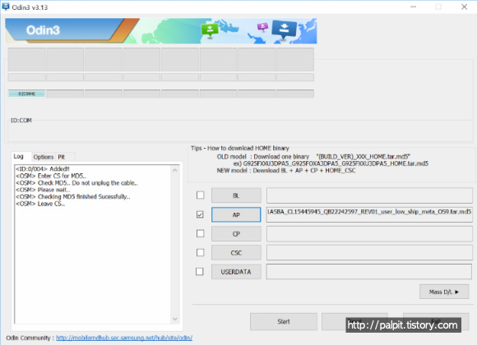The width and height of the screenshot is (477, 345).
Task: Open the BL file browser button
Action: point(236,195)
